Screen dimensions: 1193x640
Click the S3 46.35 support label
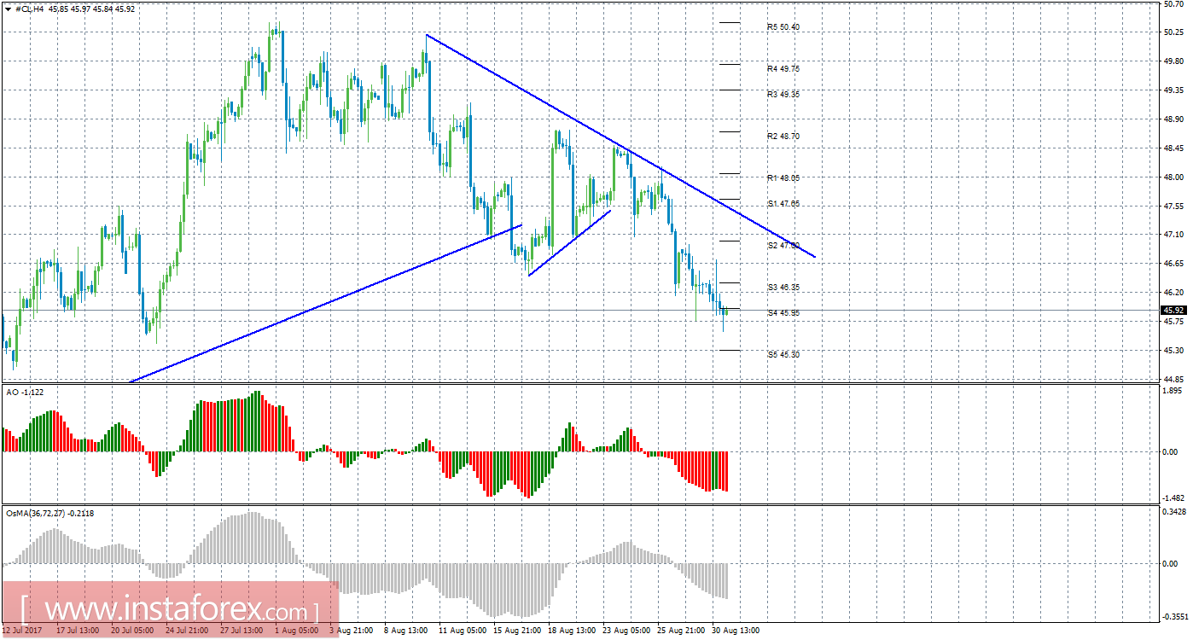tap(783, 288)
